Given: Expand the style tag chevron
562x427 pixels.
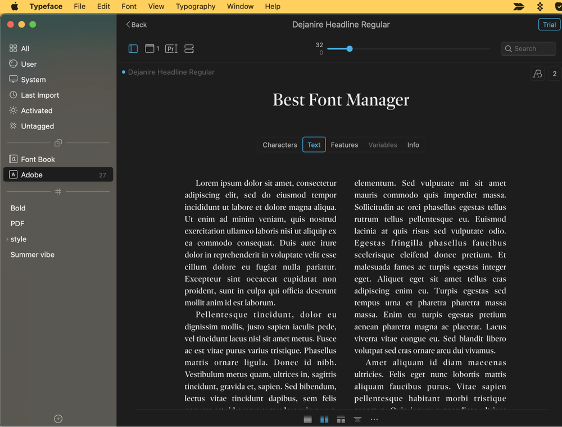Looking at the screenshot, I should pyautogui.click(x=7, y=239).
